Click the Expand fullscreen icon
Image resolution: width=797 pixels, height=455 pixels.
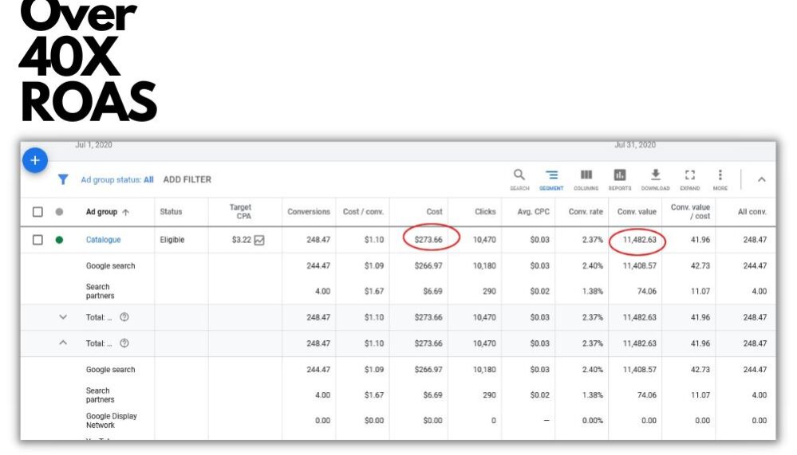pos(690,176)
